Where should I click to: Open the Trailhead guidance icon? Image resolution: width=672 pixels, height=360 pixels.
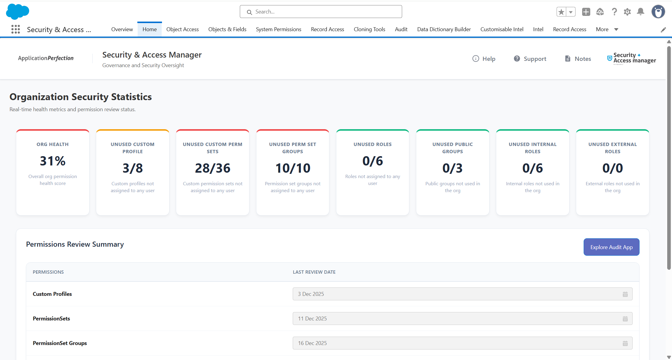point(600,12)
